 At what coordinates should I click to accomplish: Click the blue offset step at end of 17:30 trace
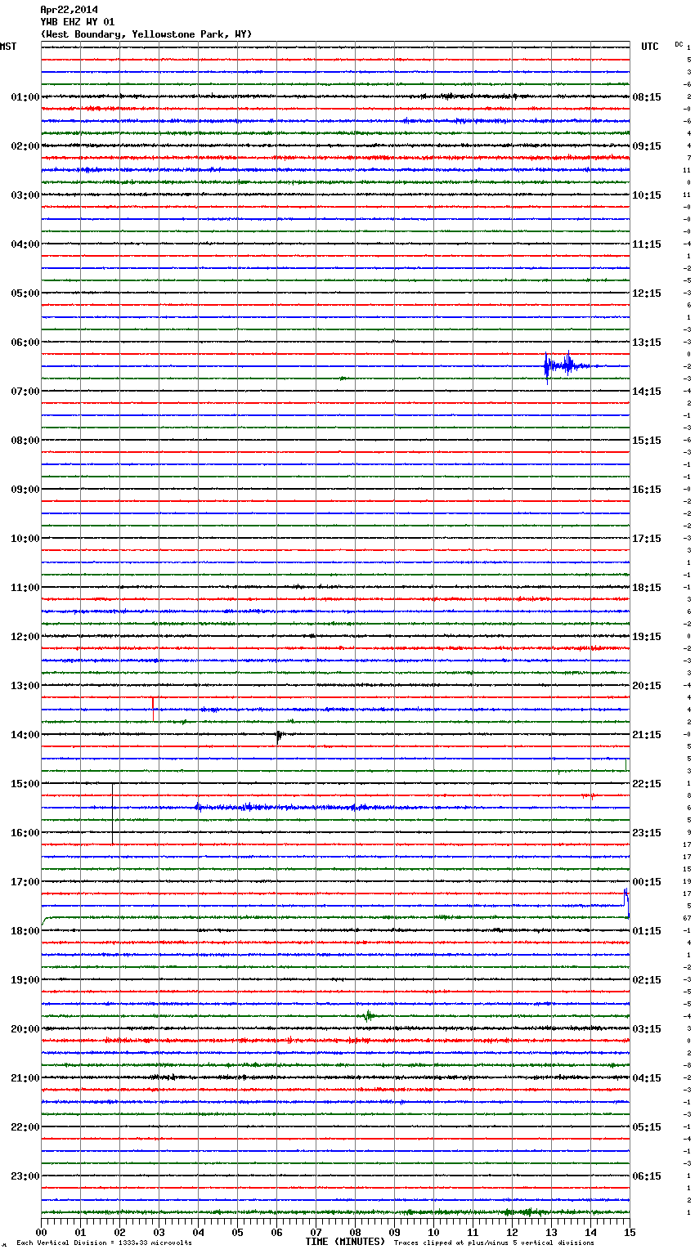click(626, 902)
